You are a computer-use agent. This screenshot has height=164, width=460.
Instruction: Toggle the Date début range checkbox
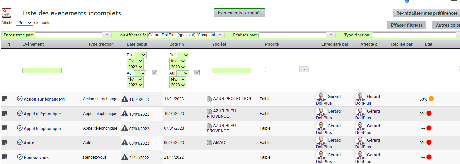(154, 72)
